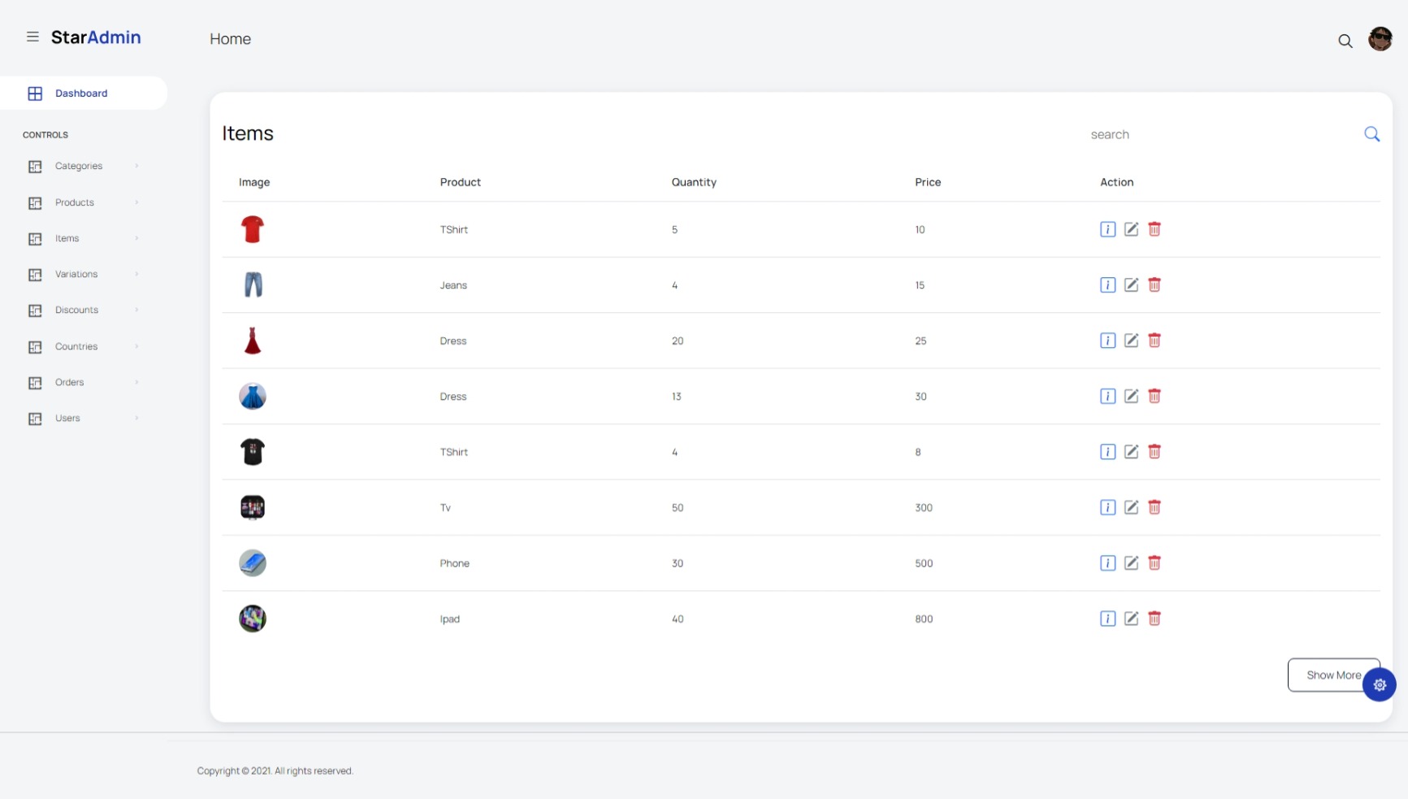Screen dimensions: 1408x799
Task: Open the Dashboard menu item
Action: 81,93
